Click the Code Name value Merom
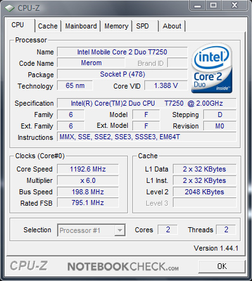Viewport: 252px width, 281px height. [91, 63]
